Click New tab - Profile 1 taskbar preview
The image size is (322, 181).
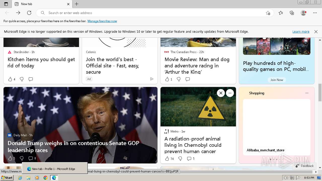click(55, 168)
